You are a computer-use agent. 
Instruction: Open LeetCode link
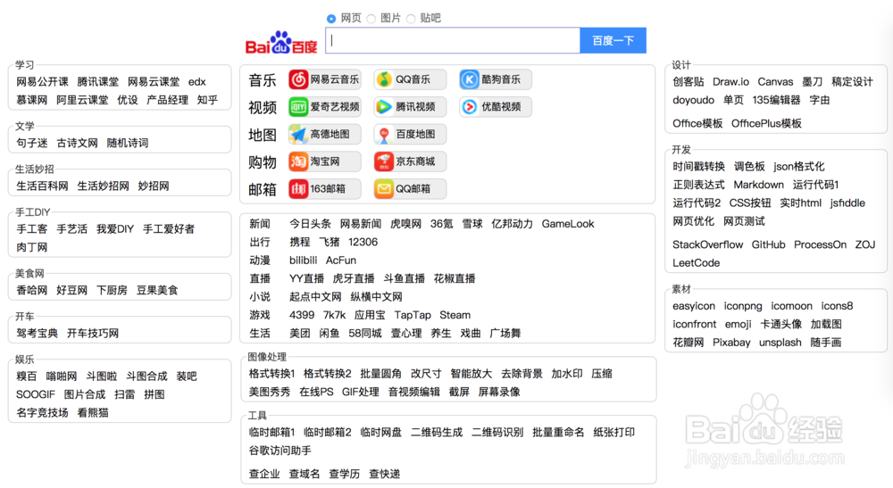pos(696,263)
